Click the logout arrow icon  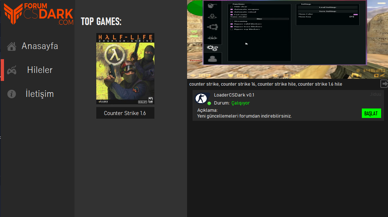click(x=384, y=84)
